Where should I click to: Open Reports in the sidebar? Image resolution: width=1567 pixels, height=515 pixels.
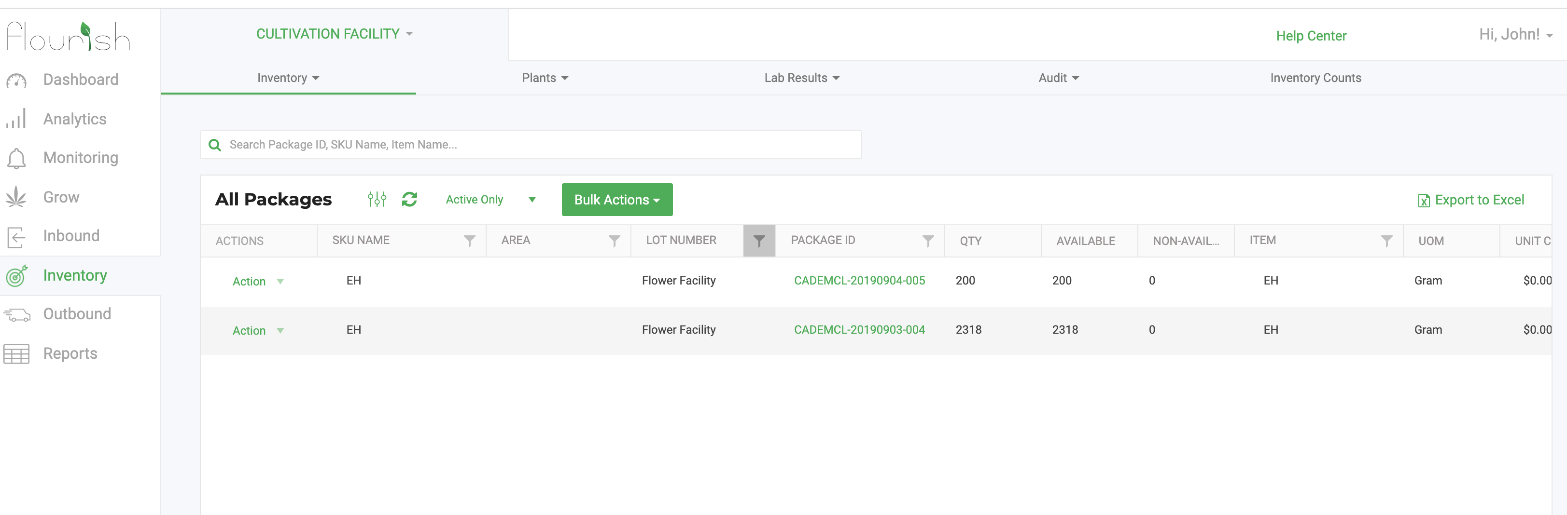pos(70,353)
